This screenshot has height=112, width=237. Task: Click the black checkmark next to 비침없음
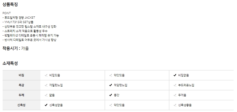click(175, 75)
